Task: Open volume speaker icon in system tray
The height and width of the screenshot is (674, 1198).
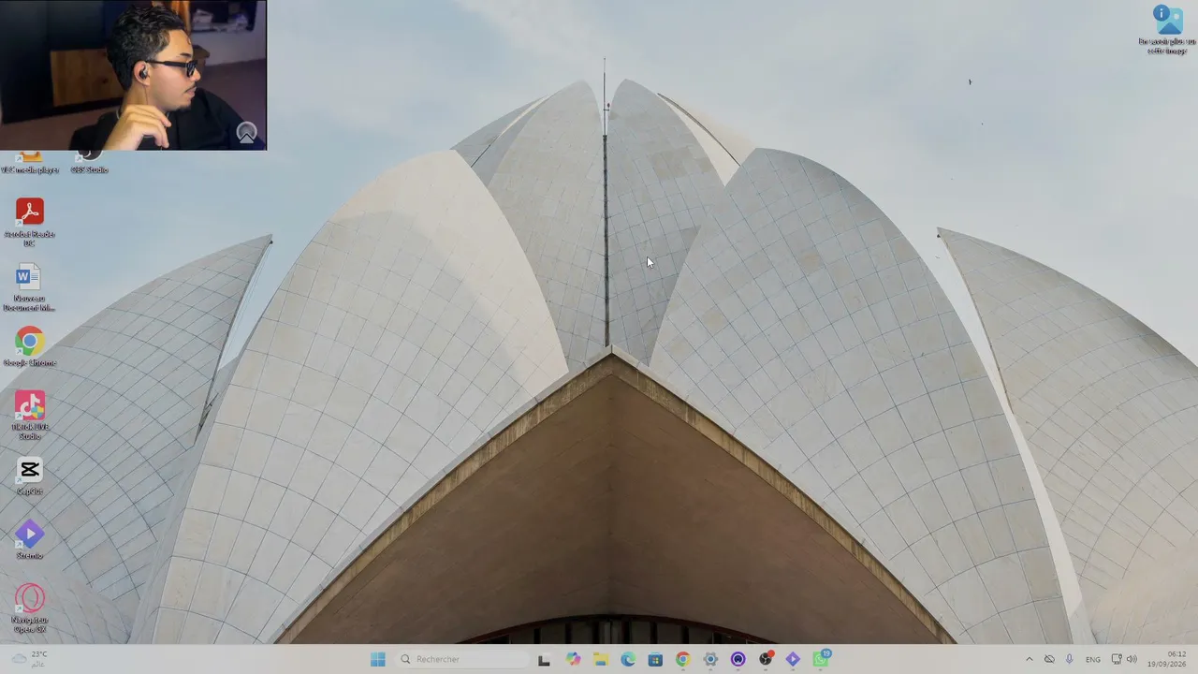Action: 1132,659
